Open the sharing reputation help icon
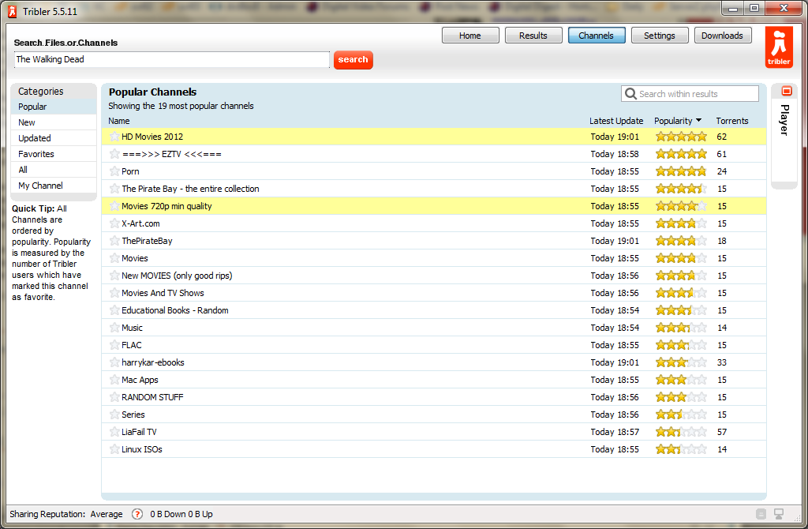 coord(137,514)
